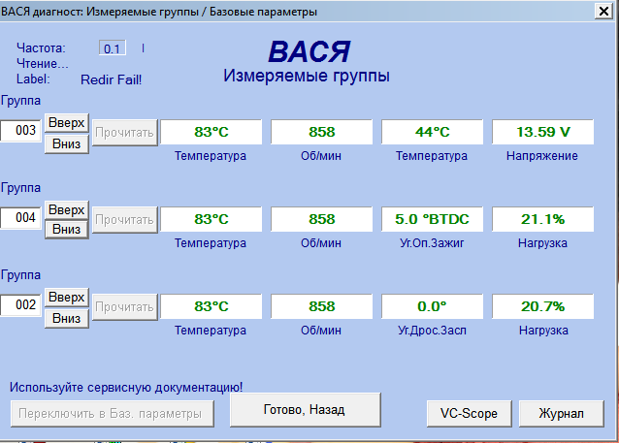The height and width of the screenshot is (443, 619).
Task: Click Вверх button for group 002
Action: (67, 297)
